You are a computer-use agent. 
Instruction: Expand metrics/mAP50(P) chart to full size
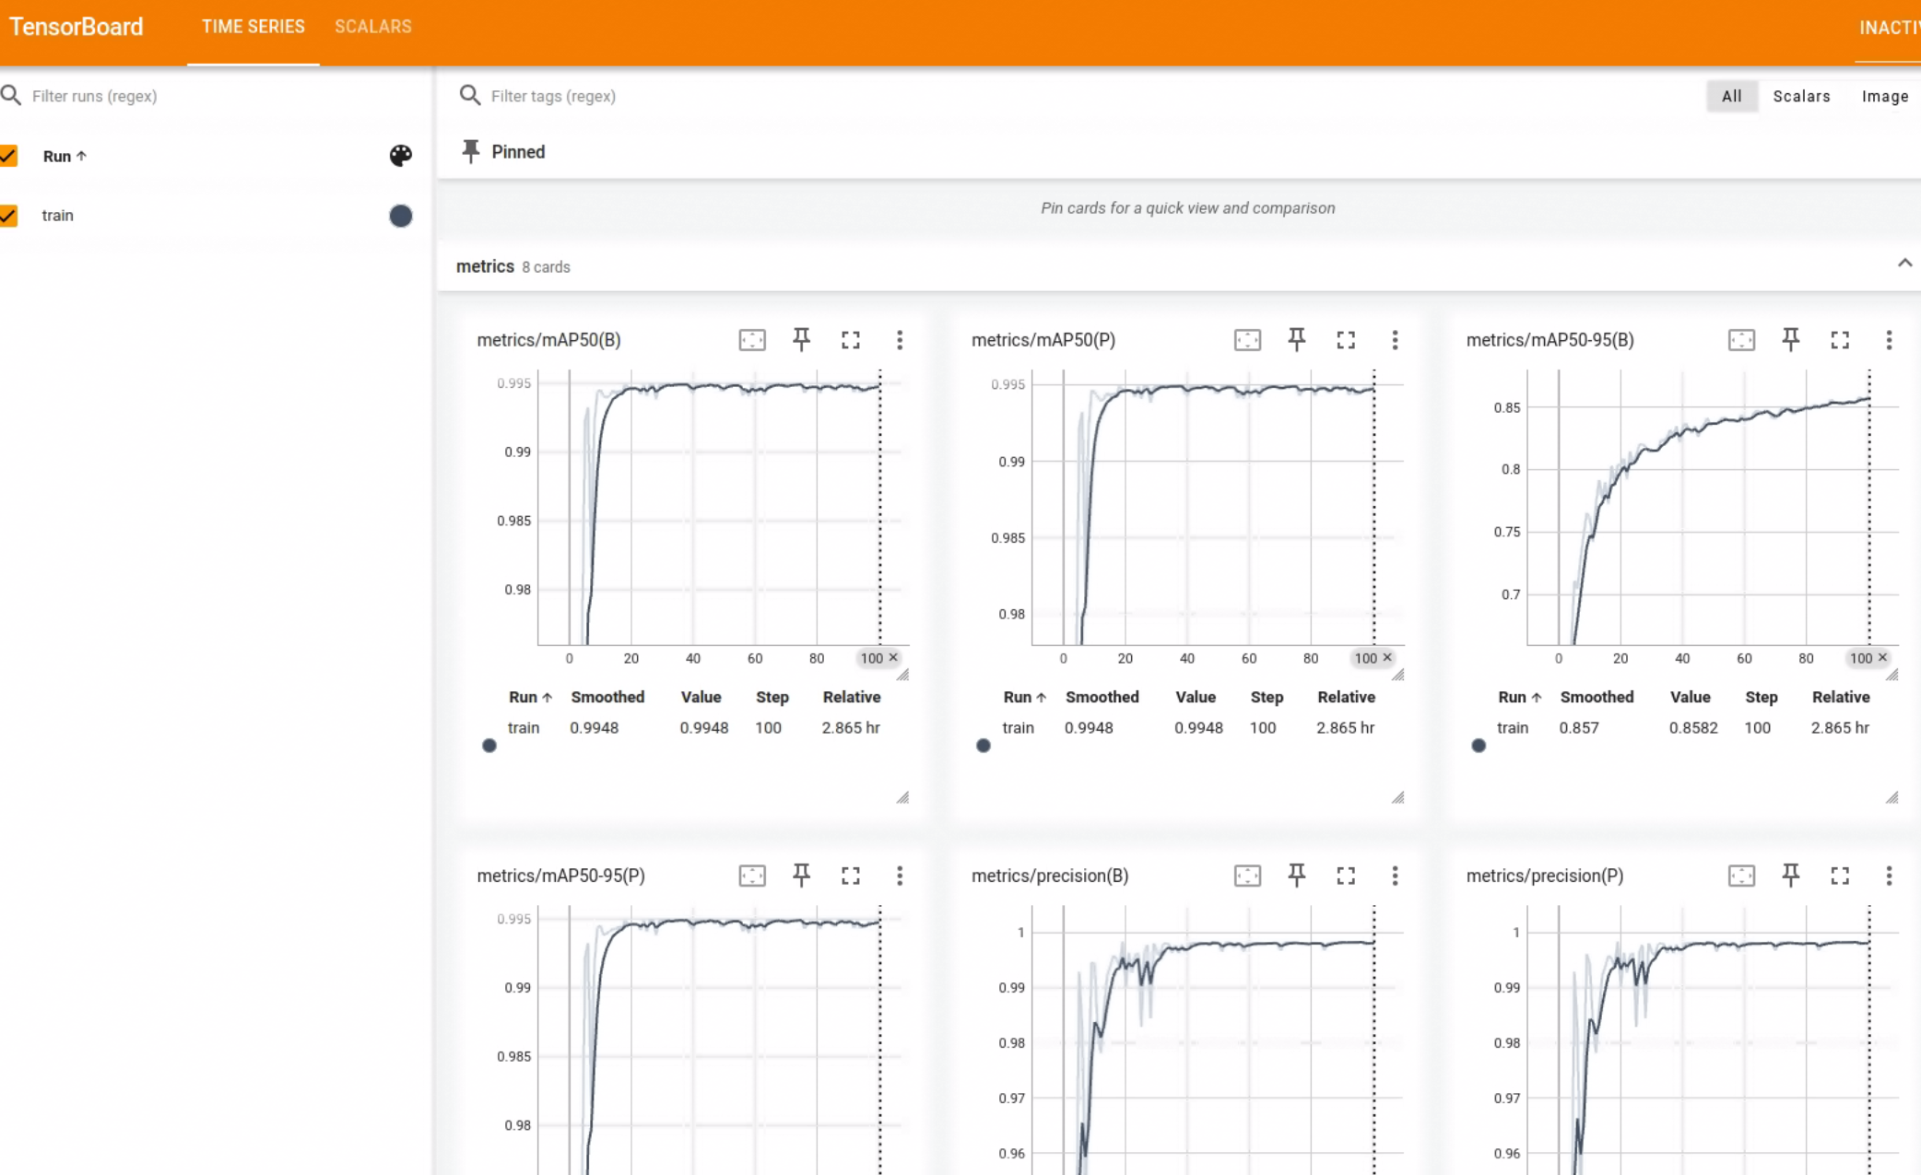[x=1345, y=340]
